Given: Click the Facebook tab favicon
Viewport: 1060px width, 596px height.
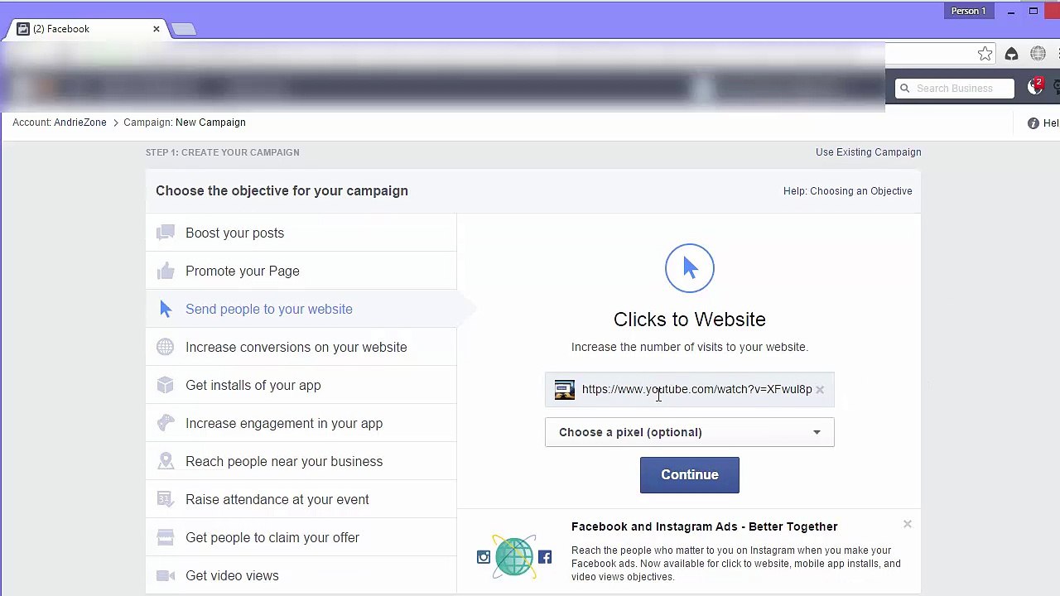Looking at the screenshot, I should pos(23,29).
